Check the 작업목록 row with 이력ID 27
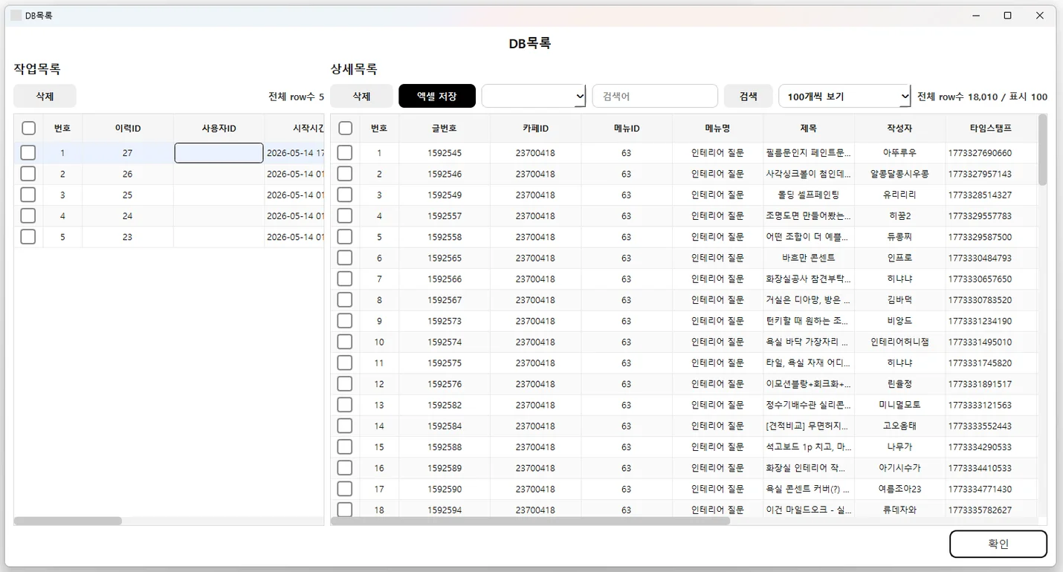This screenshot has width=1063, height=572. (x=28, y=153)
